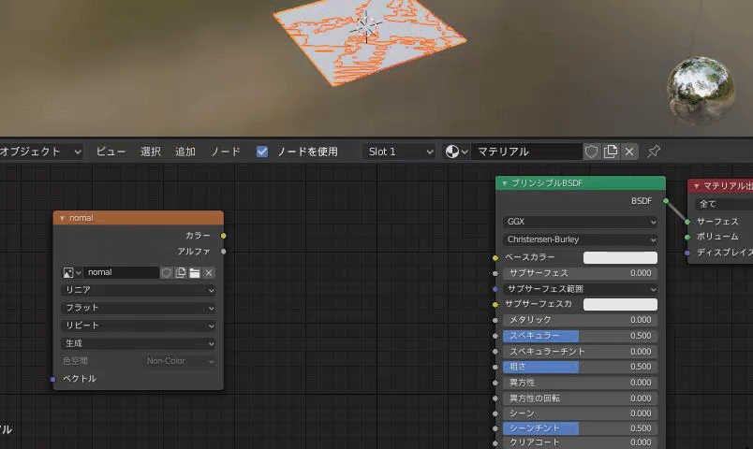Open GGX distribution dropdown
Image resolution: width=753 pixels, height=449 pixels.
(580, 222)
